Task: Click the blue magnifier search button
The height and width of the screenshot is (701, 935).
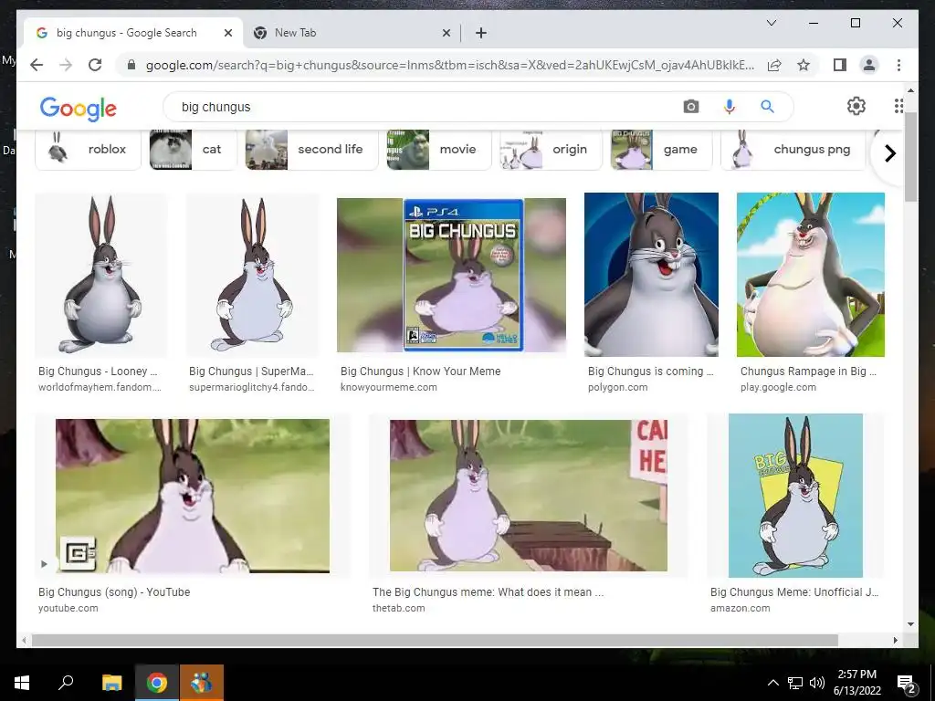Action: pyautogui.click(x=767, y=107)
